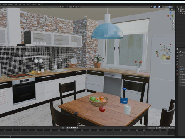Click the red X axis on navigation gizmo

pos(168,16)
